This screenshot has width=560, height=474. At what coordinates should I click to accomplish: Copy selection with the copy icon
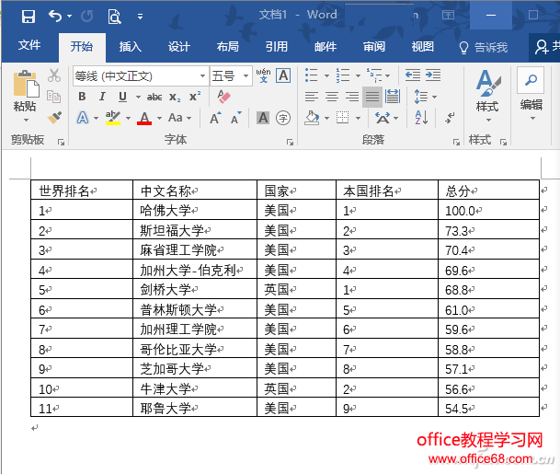tap(54, 97)
